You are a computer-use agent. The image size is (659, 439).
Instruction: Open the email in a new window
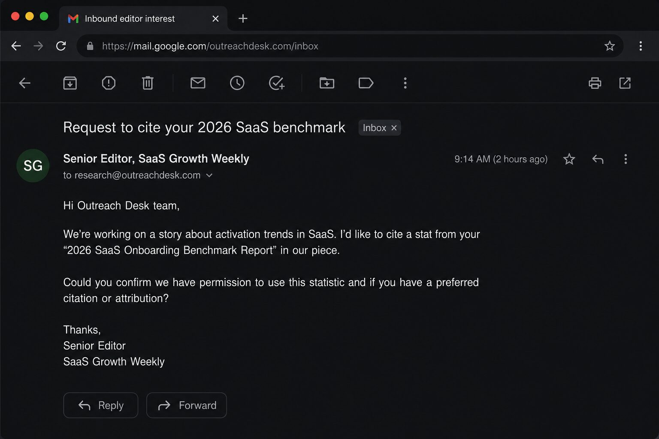[625, 83]
